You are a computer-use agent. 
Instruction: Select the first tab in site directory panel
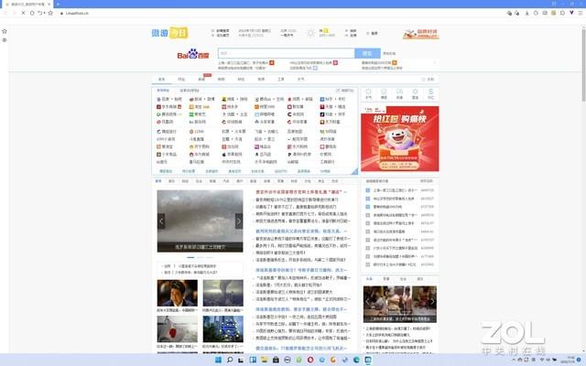click(x=163, y=91)
